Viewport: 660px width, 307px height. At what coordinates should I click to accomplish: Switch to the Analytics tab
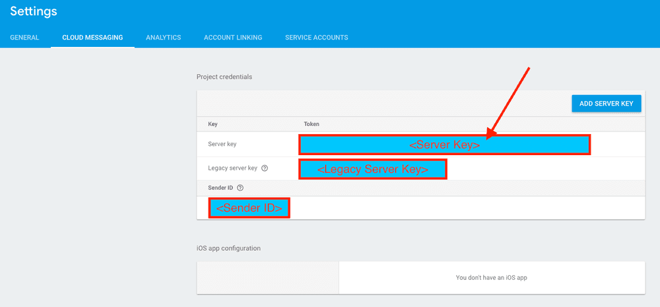pyautogui.click(x=163, y=38)
